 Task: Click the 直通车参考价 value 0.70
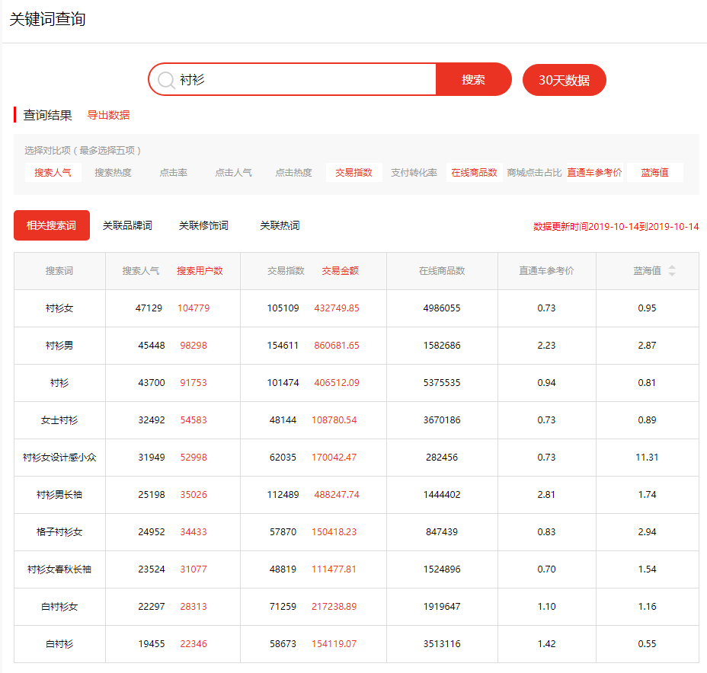[x=546, y=569]
